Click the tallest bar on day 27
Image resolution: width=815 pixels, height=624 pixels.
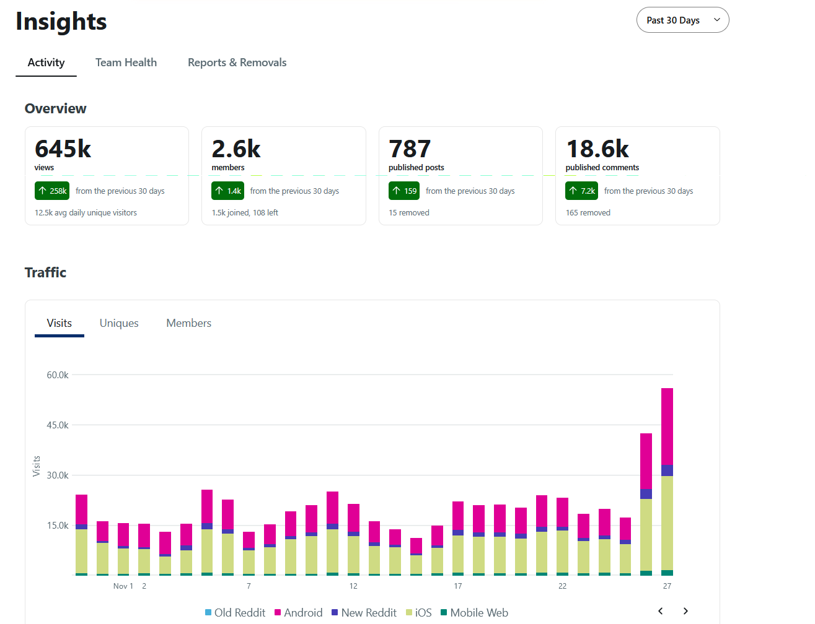tap(667, 483)
